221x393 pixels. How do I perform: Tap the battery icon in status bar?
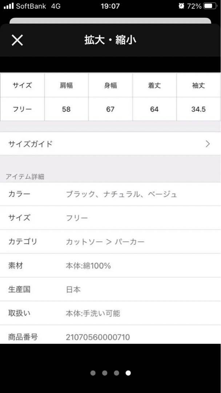(210, 6)
